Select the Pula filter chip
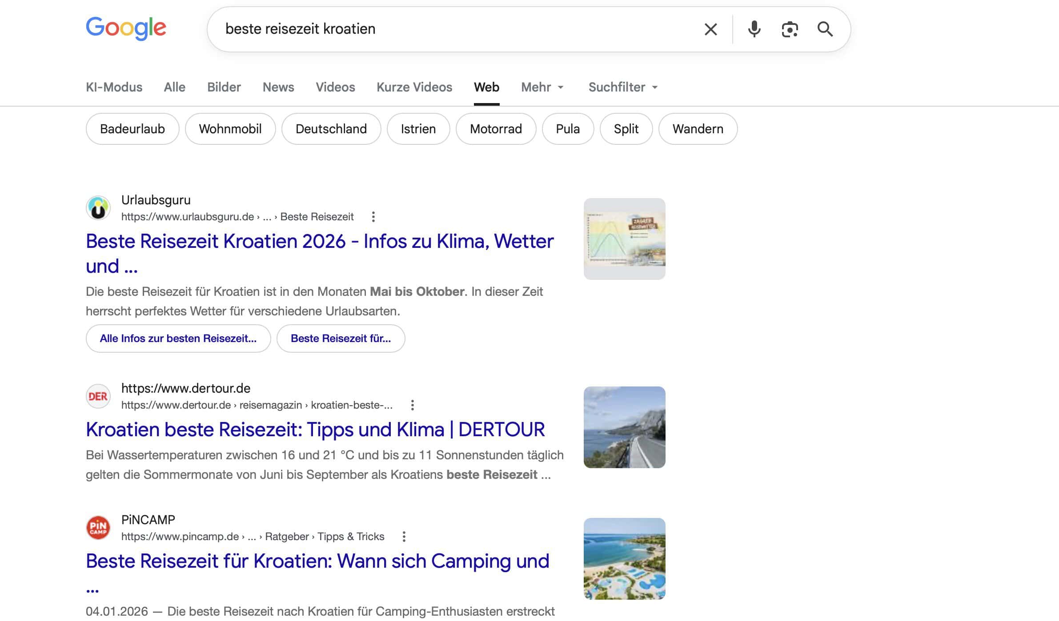The height and width of the screenshot is (621, 1059). click(568, 129)
